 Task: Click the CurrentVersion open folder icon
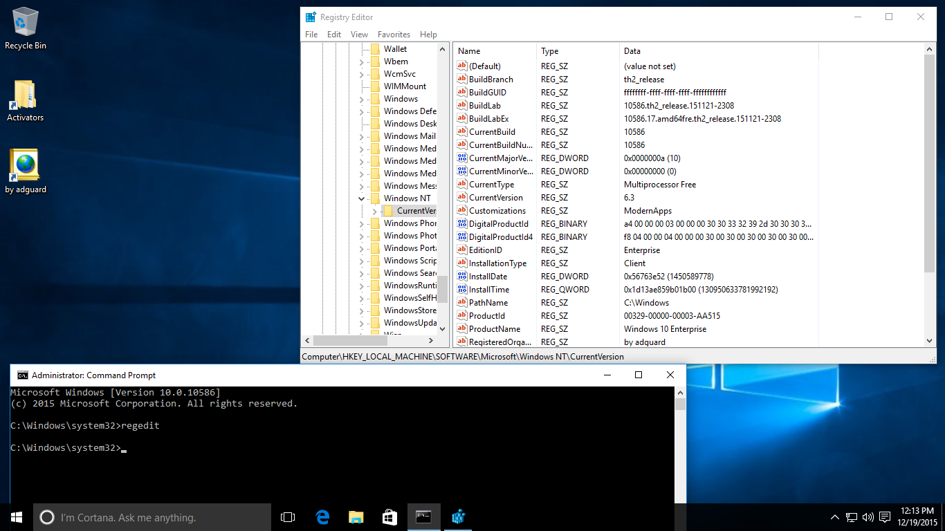tap(388, 211)
